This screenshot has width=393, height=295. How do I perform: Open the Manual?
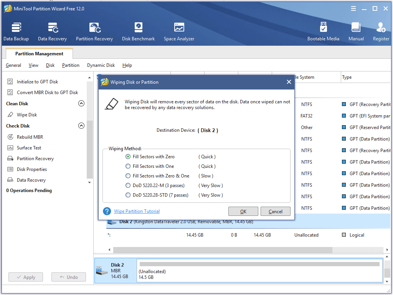356,31
